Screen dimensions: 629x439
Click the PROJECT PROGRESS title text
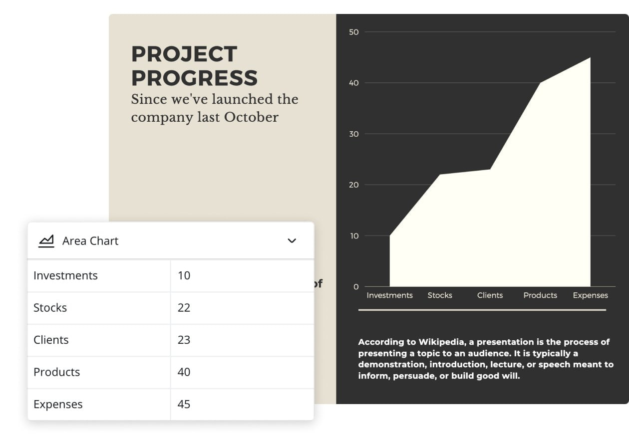194,65
